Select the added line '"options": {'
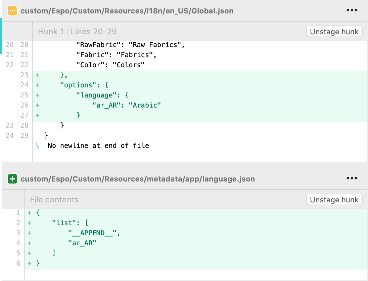The image size is (368, 281). click(x=84, y=85)
